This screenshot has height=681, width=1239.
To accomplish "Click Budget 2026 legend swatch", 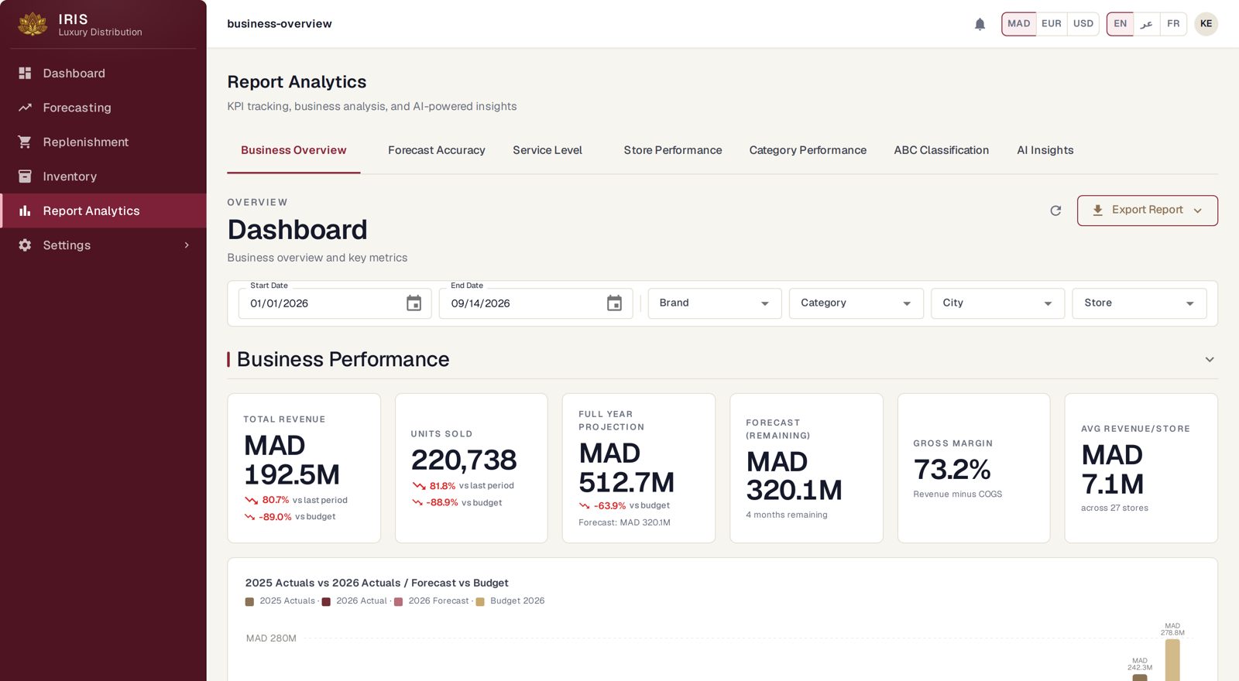I will (x=480, y=602).
